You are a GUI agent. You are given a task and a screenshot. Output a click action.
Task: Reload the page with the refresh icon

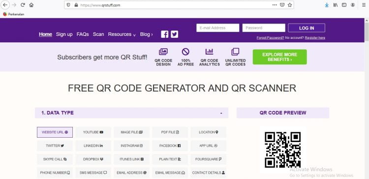[x=23, y=5]
